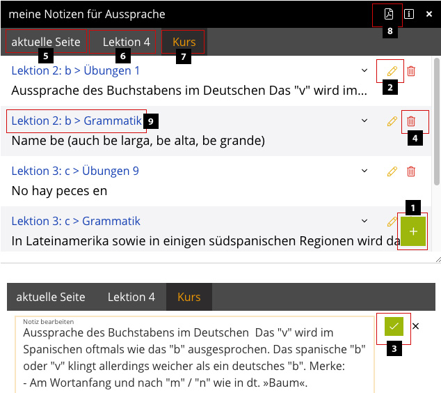Image resolution: width=441 pixels, height=393 pixels.
Task: Switch to Lektion 4 tab in top panel
Action: click(127, 42)
